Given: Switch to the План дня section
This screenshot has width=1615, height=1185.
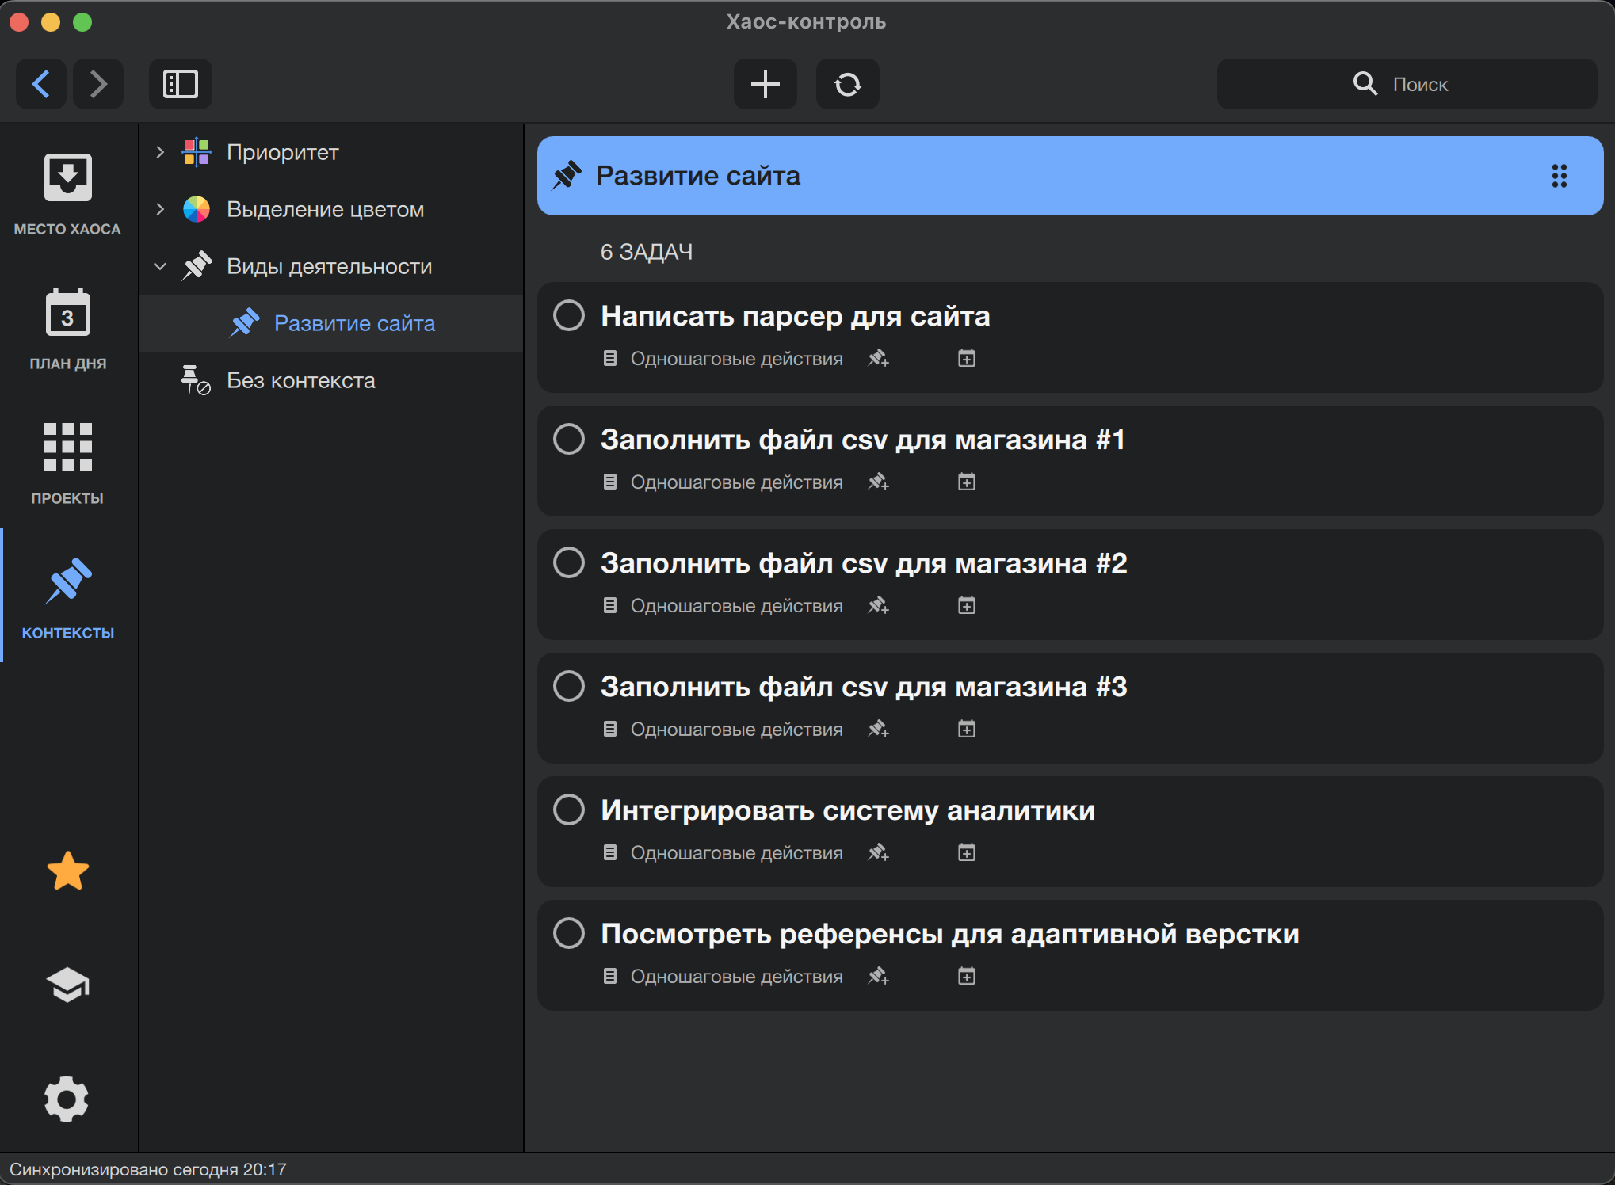Looking at the screenshot, I should pos(68,328).
